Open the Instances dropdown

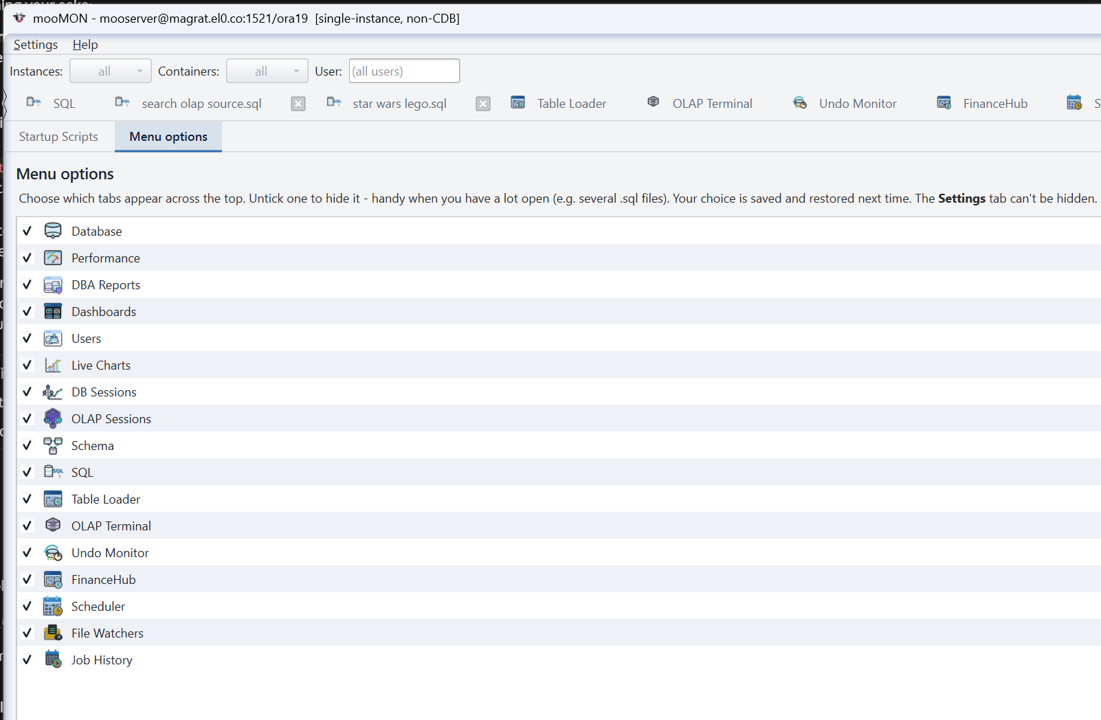tap(111, 71)
